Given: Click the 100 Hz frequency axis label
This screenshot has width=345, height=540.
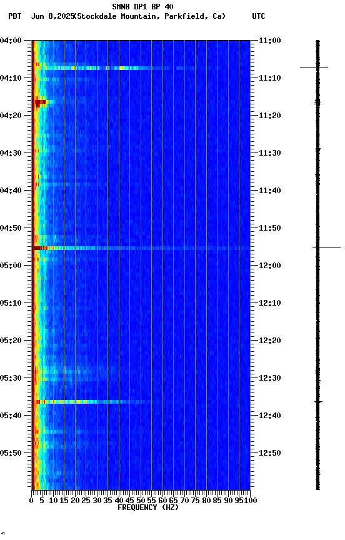Looking at the screenshot, I should (251, 501).
